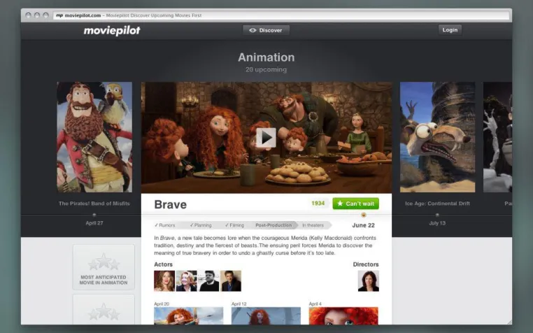Click the Can't wait button
The image size is (533, 333).
coord(355,204)
